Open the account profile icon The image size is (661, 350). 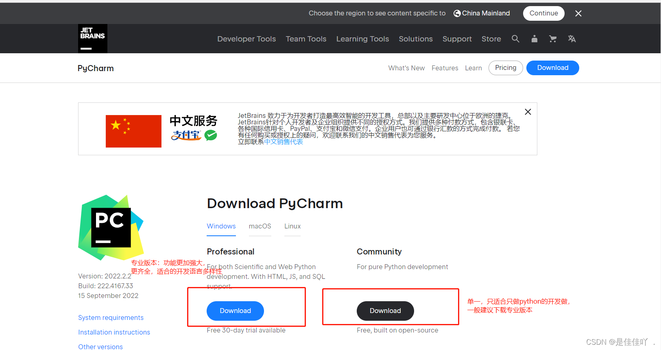pos(534,39)
